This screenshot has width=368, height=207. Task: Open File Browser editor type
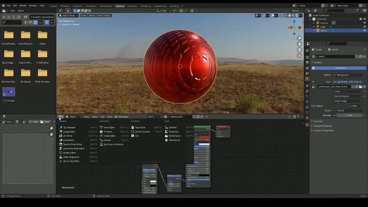tap(175, 136)
